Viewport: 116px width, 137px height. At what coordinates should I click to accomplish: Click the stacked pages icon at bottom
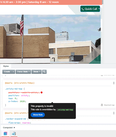click(x=14, y=134)
